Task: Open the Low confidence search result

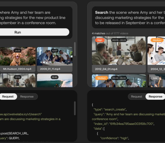Action: tap(156, 81)
